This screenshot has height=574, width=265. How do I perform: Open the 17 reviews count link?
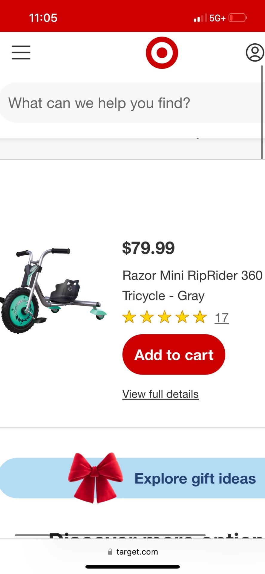[x=222, y=318]
